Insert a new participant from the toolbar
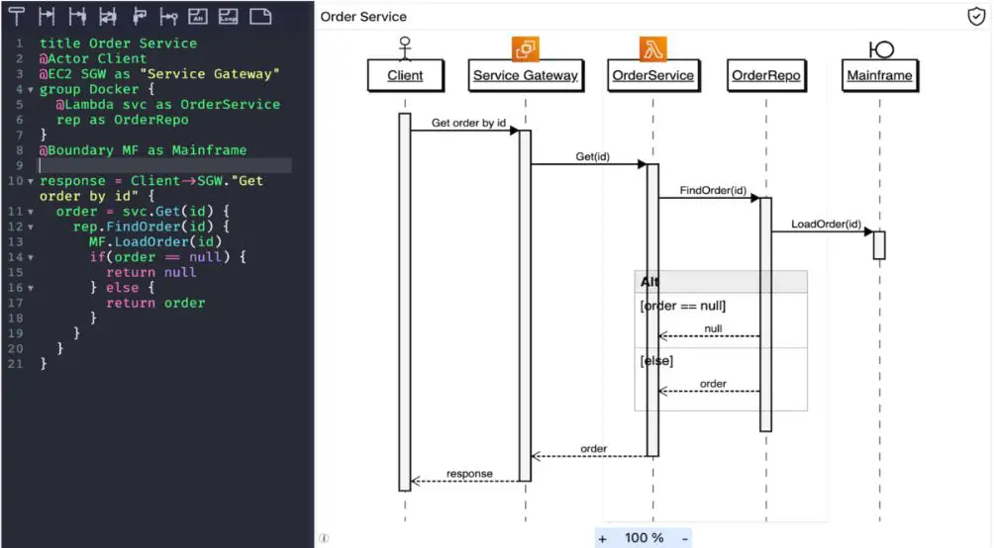The image size is (994, 548). coord(17,17)
